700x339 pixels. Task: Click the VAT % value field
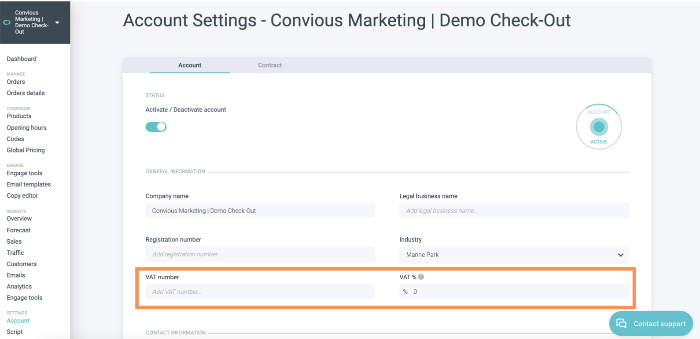pos(519,292)
